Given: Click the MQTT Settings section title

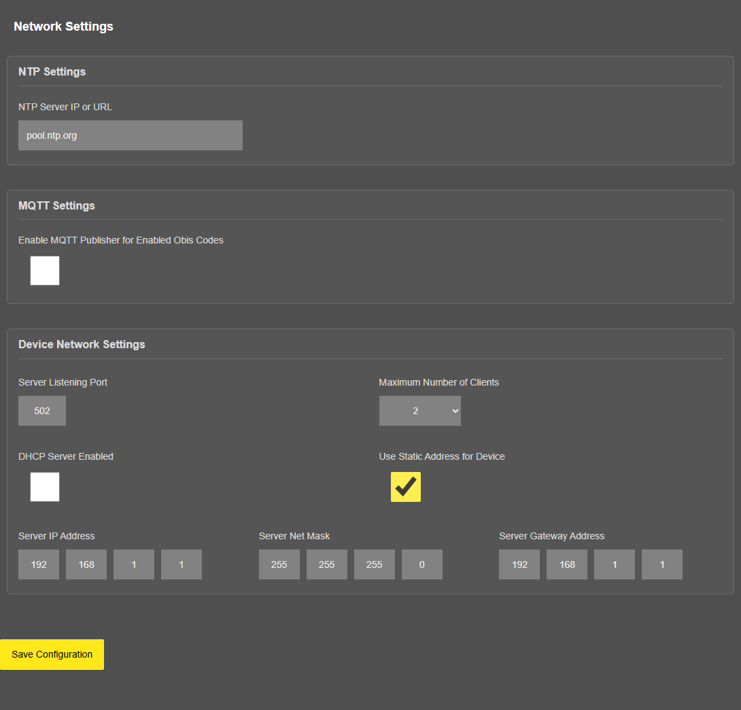Looking at the screenshot, I should click(x=56, y=205).
